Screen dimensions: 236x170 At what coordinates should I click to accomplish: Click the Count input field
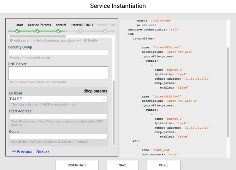[58, 137]
